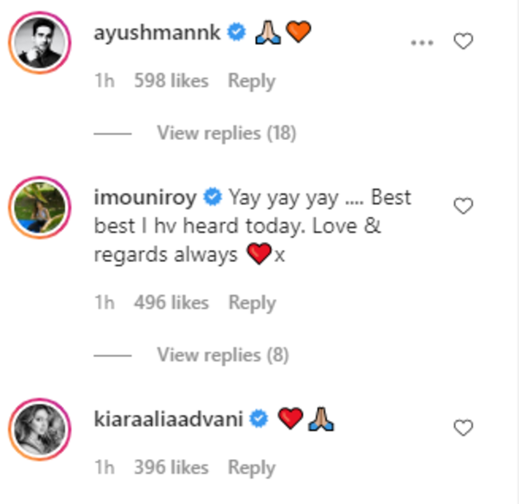Open ayushmannk's profile picture
Screen dimensions: 519x504
(x=40, y=42)
